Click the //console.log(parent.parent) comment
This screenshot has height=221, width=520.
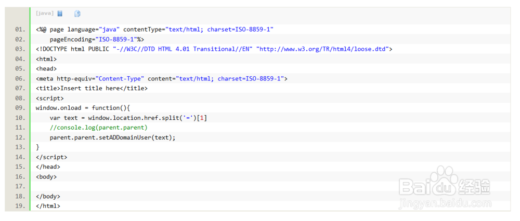pyautogui.click(x=98, y=128)
